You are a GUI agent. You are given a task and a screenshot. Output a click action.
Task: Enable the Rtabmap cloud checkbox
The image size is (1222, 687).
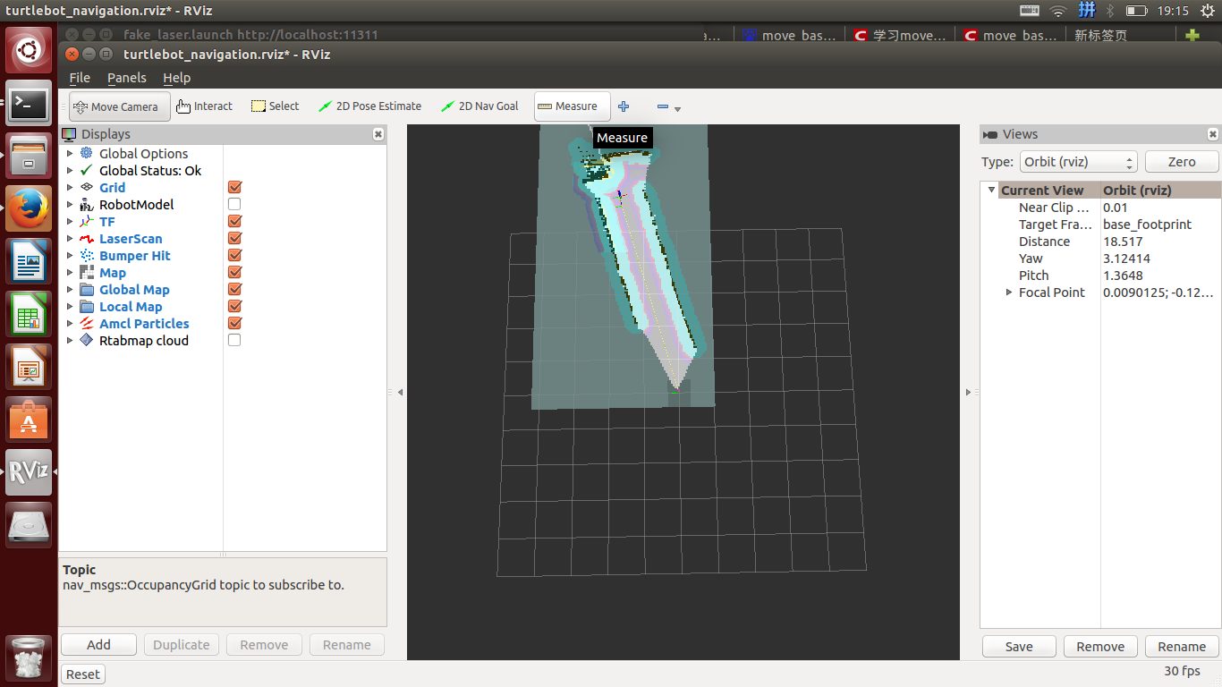coord(234,341)
